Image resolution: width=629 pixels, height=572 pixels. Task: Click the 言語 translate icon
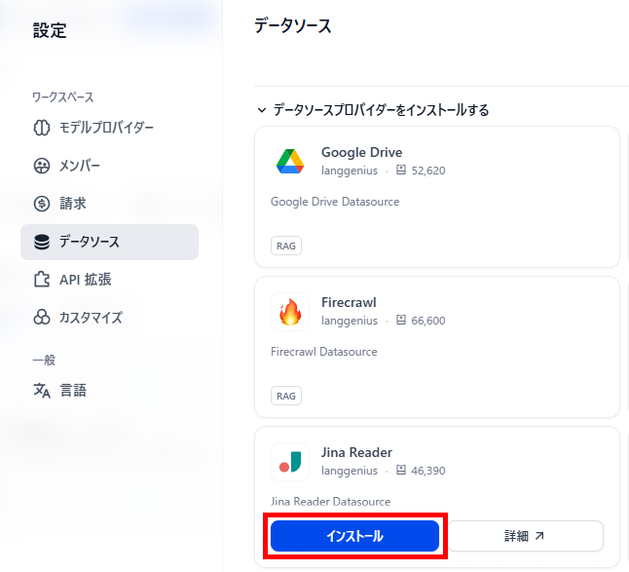pyautogui.click(x=42, y=390)
